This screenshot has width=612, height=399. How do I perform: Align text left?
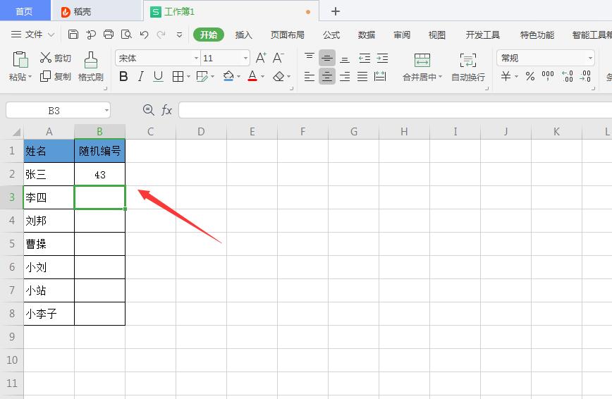(309, 76)
